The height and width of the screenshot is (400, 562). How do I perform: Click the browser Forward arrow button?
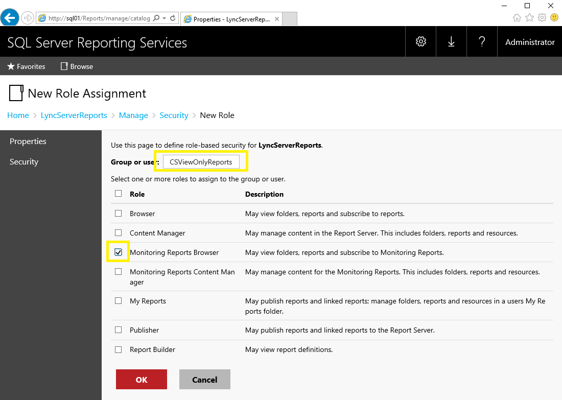click(x=27, y=18)
